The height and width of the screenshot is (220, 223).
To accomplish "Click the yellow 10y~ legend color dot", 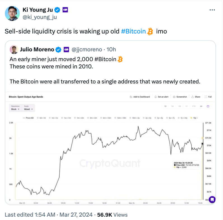I will [191, 118].
